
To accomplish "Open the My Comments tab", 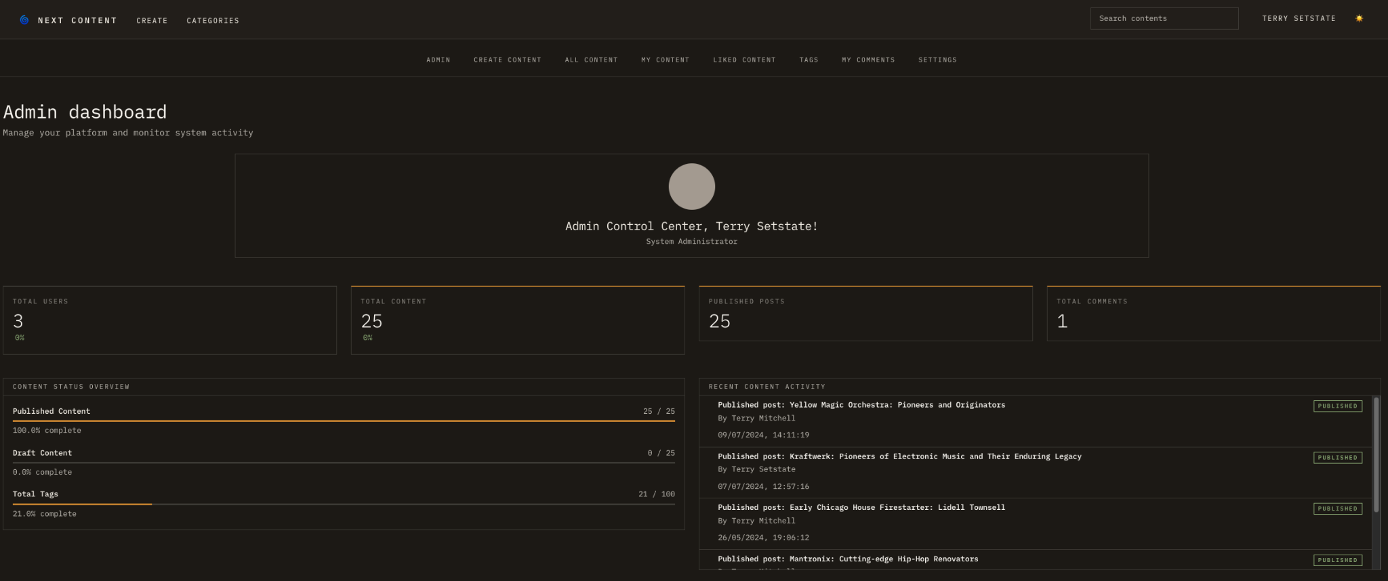I will [868, 60].
